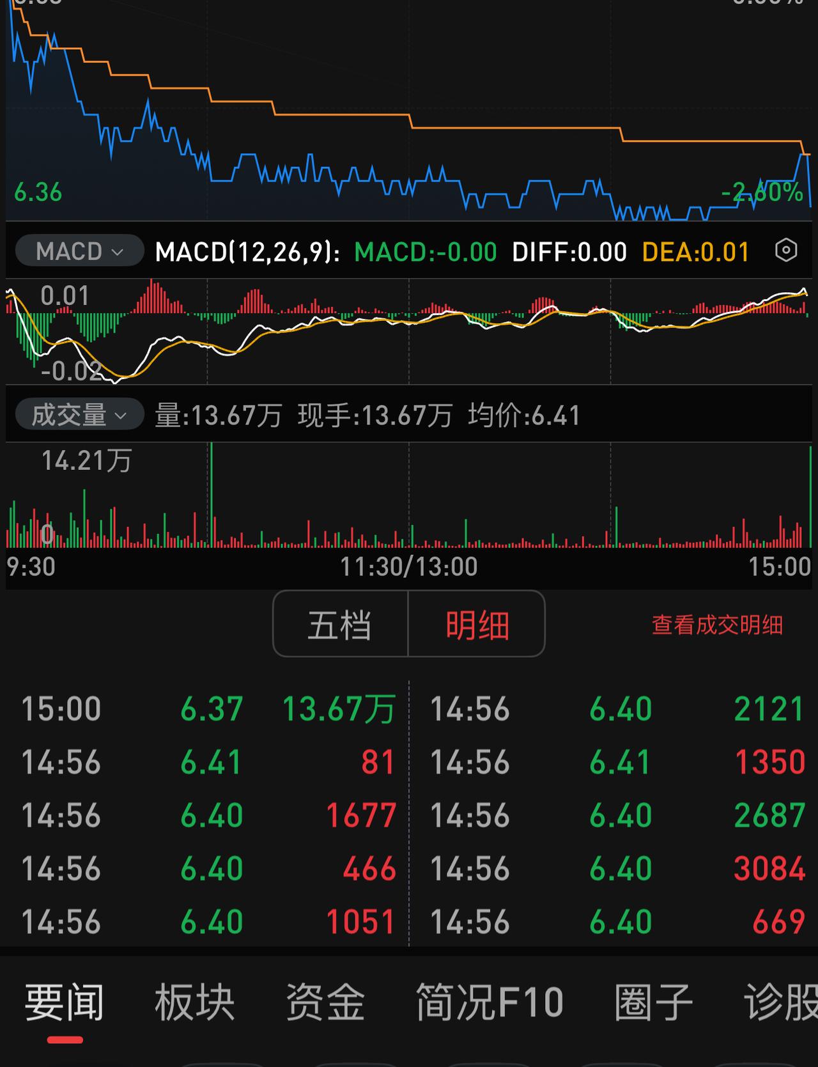This screenshot has height=1067, width=818.
Task: Open the 资金 tab
Action: point(325,1002)
